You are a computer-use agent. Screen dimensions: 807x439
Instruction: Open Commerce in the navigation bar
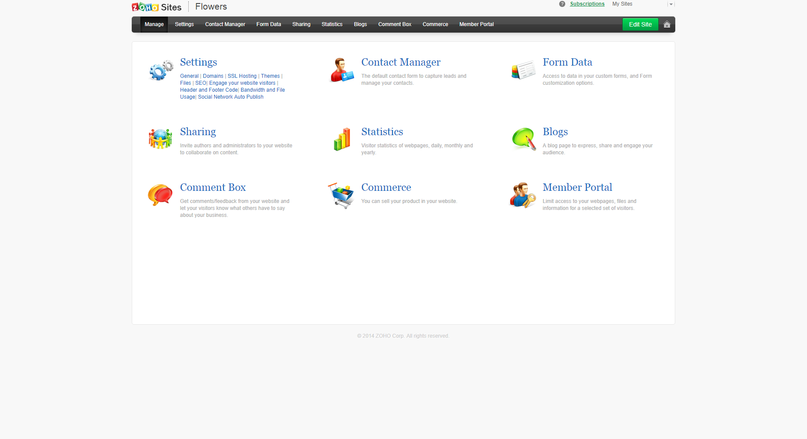point(435,24)
